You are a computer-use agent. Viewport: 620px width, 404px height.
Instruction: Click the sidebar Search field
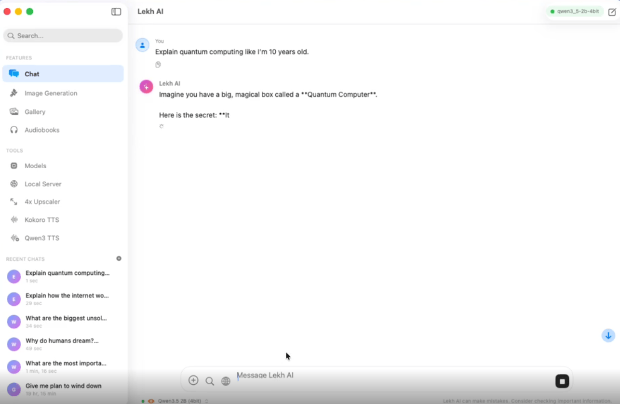click(x=63, y=36)
